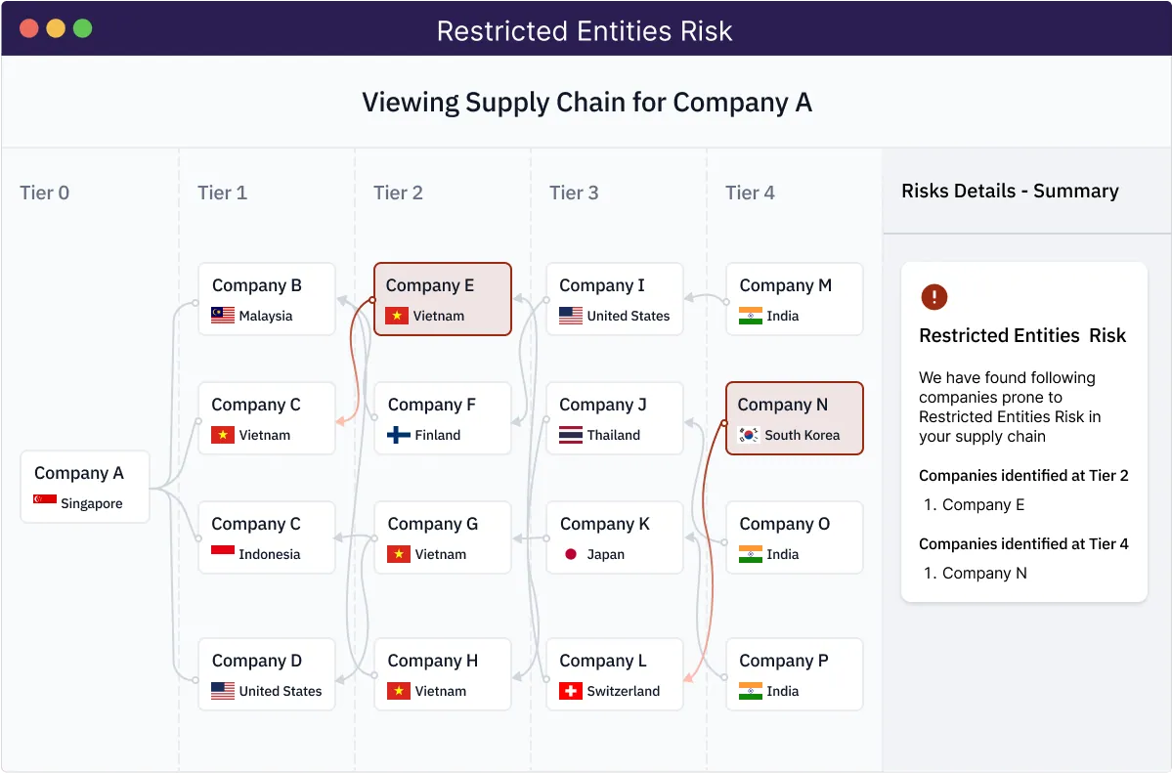
Task: Click the South Korea flag on Company N
Action: coord(750,435)
